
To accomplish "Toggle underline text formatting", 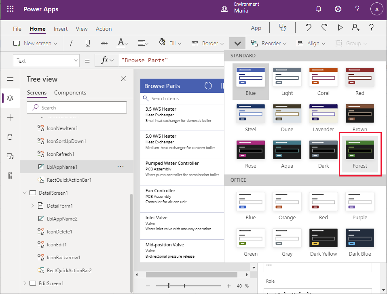I will [87, 43].
